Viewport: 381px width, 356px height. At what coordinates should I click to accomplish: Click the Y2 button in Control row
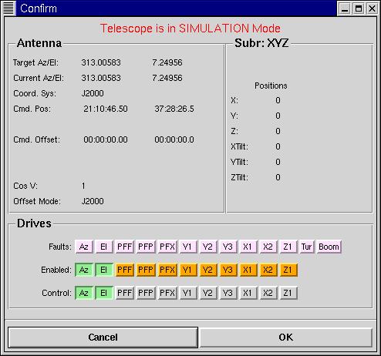tap(207, 293)
